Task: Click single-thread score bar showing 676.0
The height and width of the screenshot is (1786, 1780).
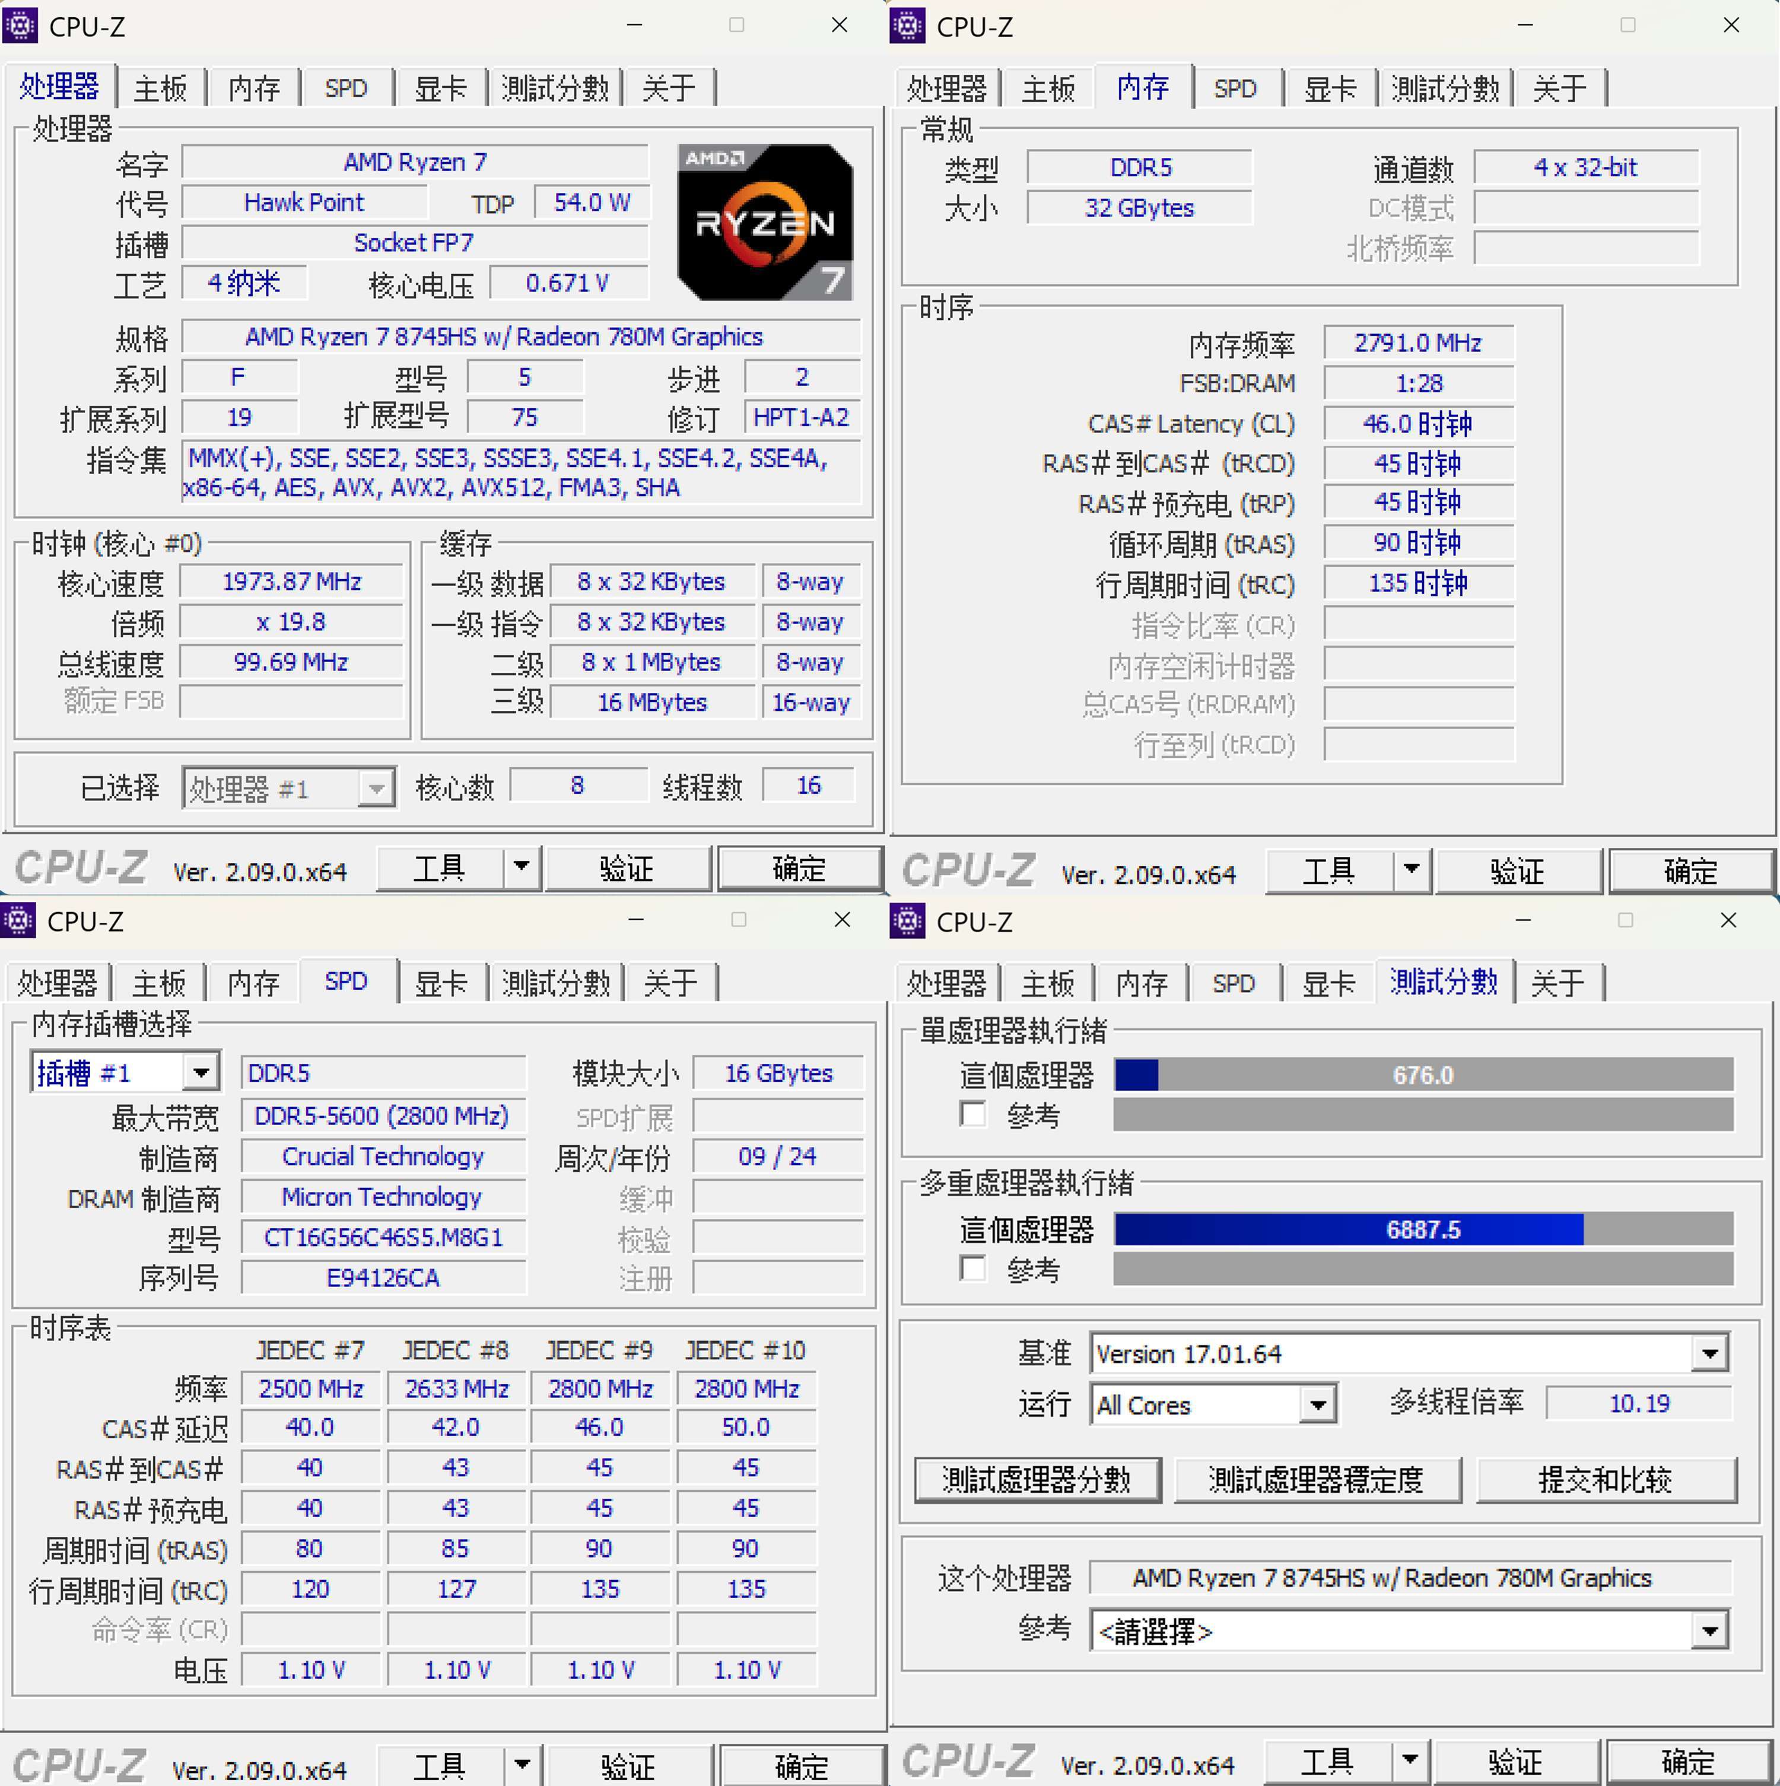Action: (x=1423, y=1074)
